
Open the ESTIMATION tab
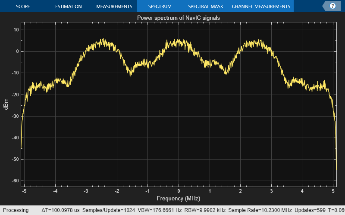tap(68, 6)
